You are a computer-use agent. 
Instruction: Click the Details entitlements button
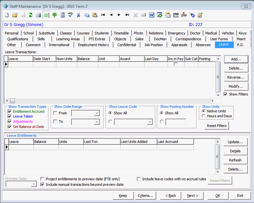tap(235, 151)
